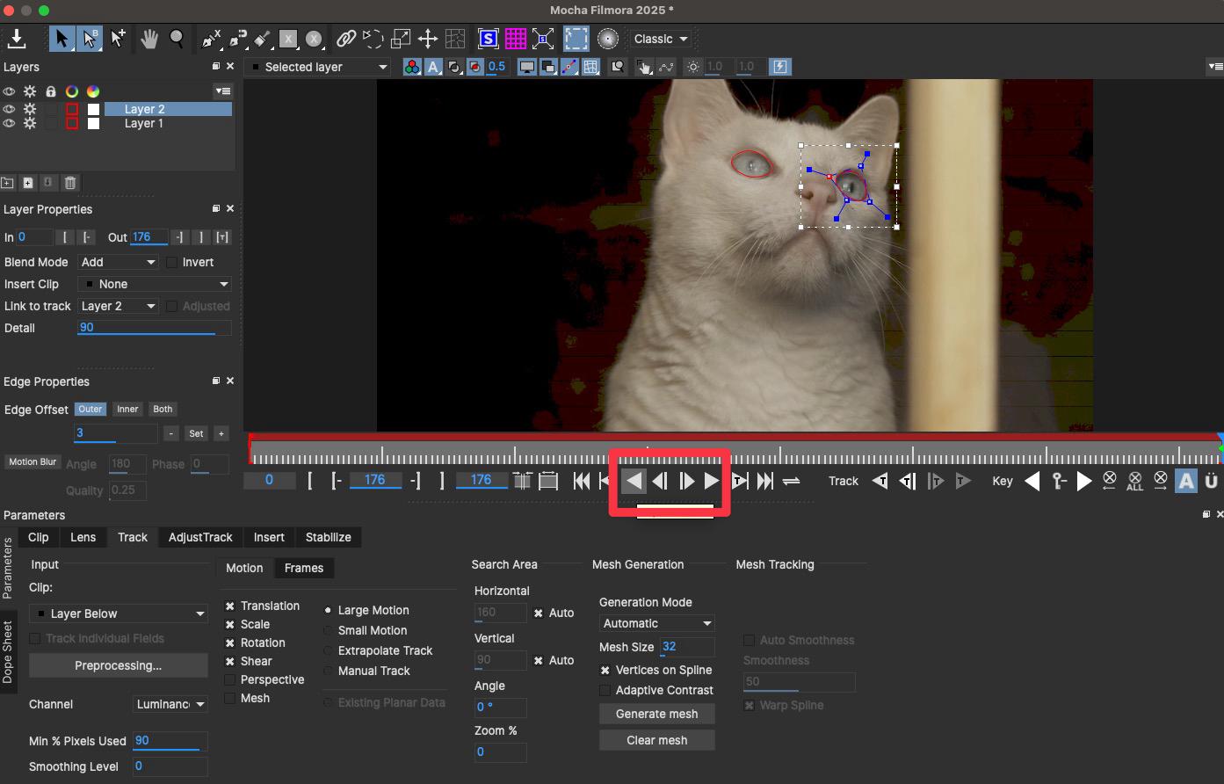Image resolution: width=1224 pixels, height=784 pixels.
Task: Pick the rectangle X-Spline shape tool
Action: [288, 39]
